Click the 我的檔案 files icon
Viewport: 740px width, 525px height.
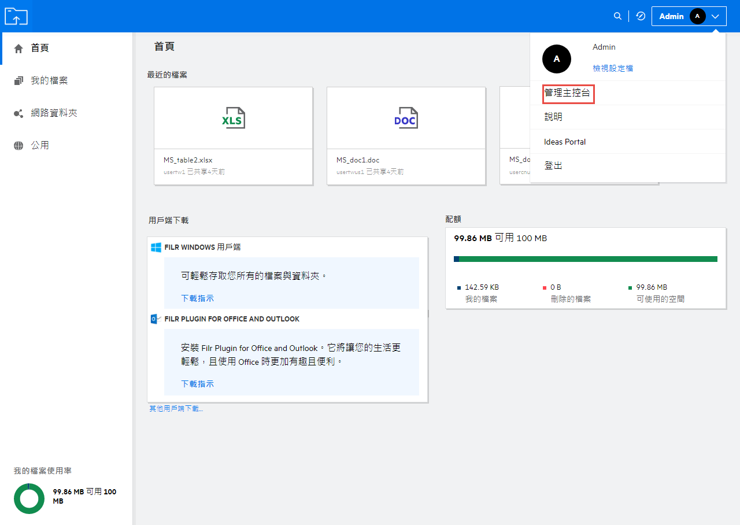click(x=18, y=81)
